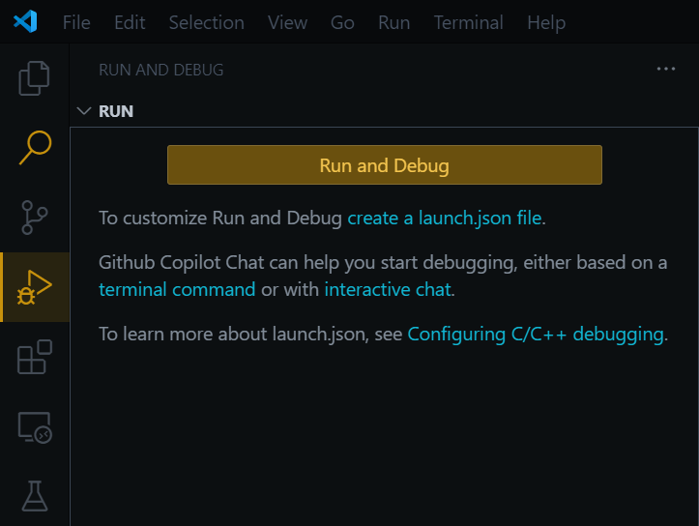Viewport: 699px width, 526px height.
Task: Open the Source Control view icon
Action: click(35, 218)
